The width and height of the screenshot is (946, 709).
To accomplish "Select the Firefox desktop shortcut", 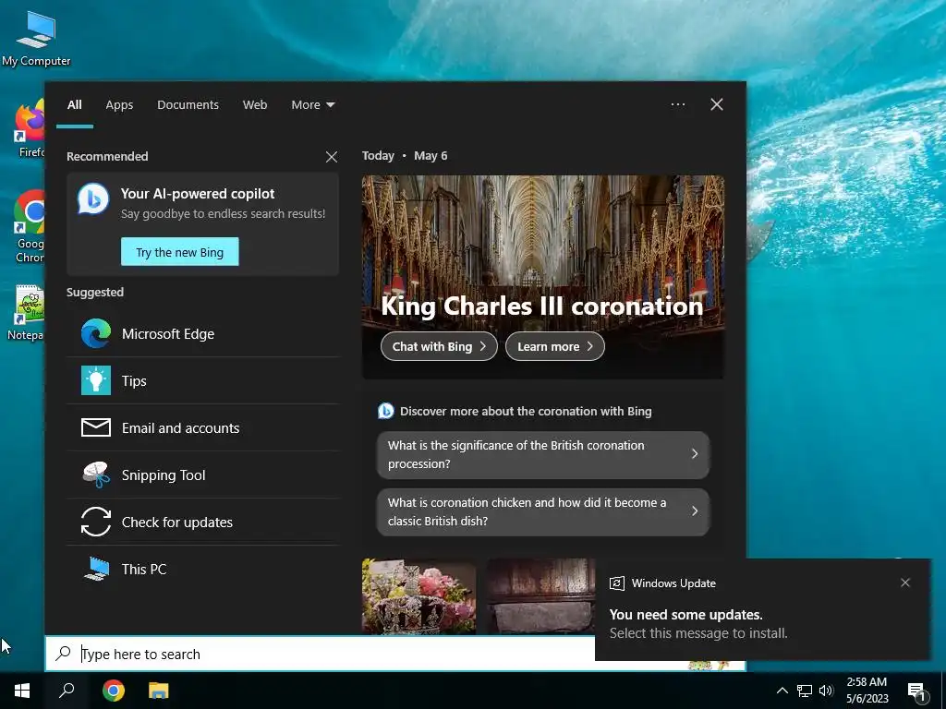I will coord(30,127).
